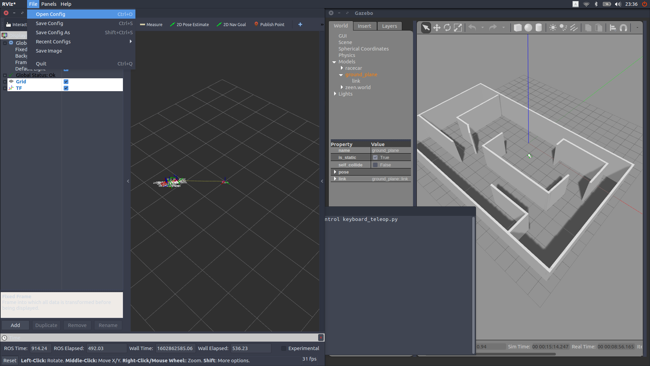650x366 pixels.
Task: Expand the racecar model tree item
Action: tap(342, 68)
